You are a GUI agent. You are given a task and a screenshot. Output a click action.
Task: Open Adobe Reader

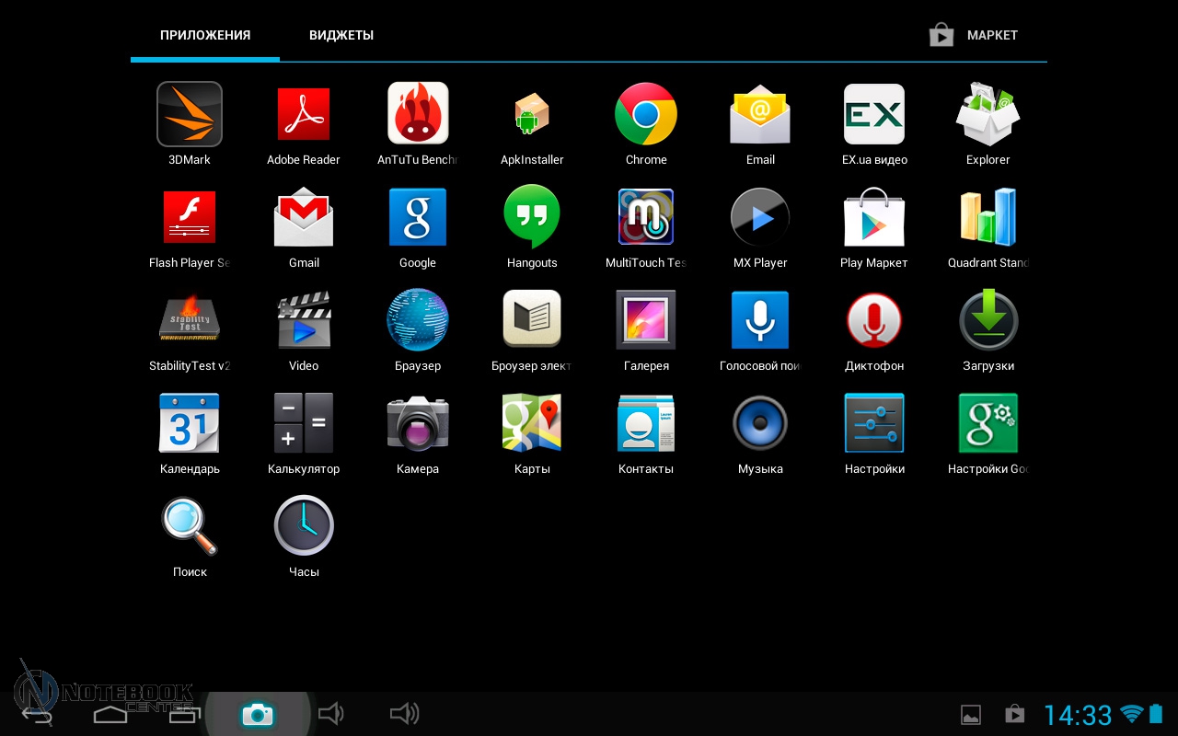click(x=304, y=115)
